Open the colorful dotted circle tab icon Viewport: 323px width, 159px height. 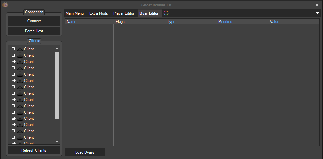(166, 13)
